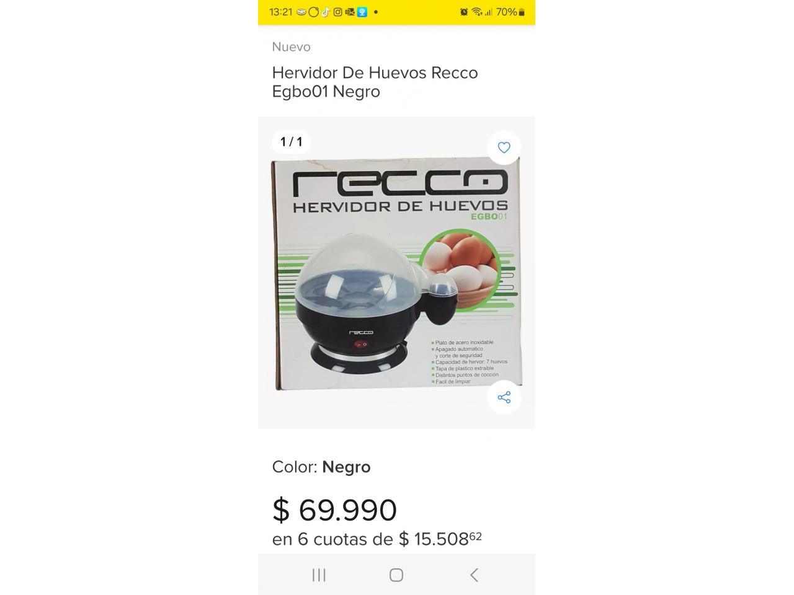The height and width of the screenshot is (595, 794).
Task: Tap the battery 70% indicator
Action: [x=511, y=12]
